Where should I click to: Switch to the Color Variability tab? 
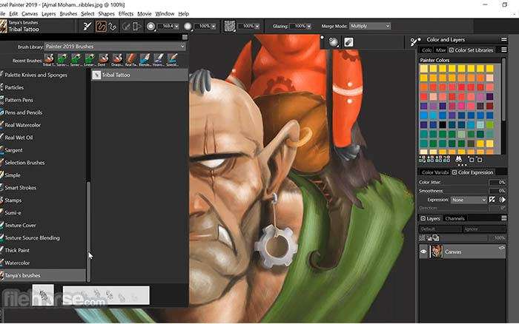(434, 172)
